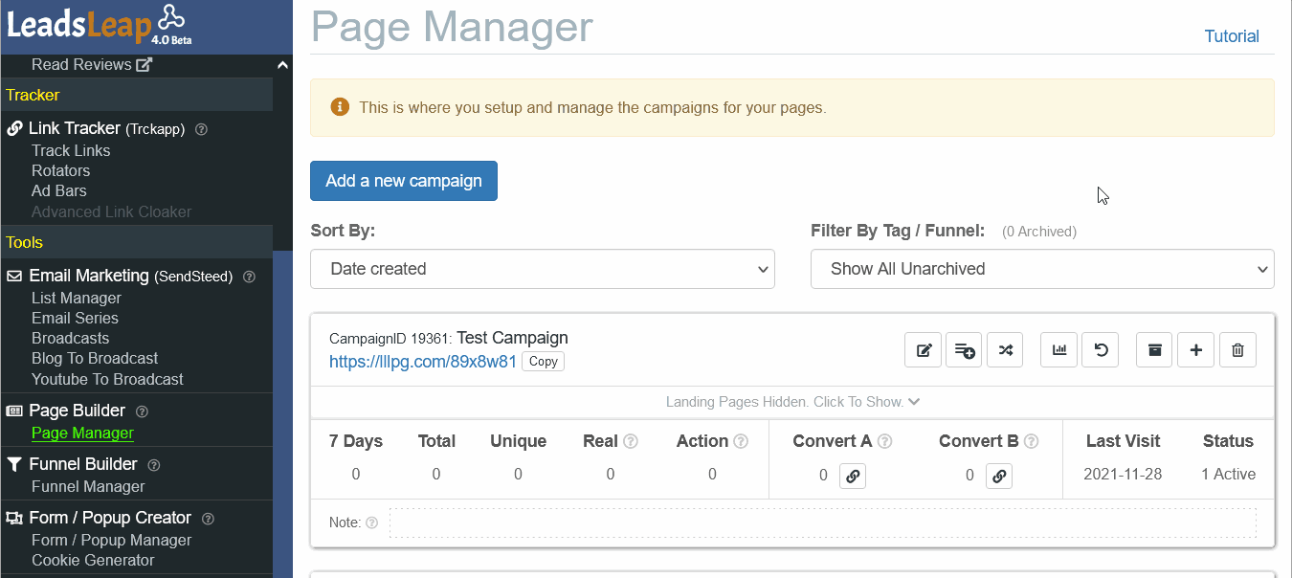Open Blog To Broadcast

pos(95,358)
